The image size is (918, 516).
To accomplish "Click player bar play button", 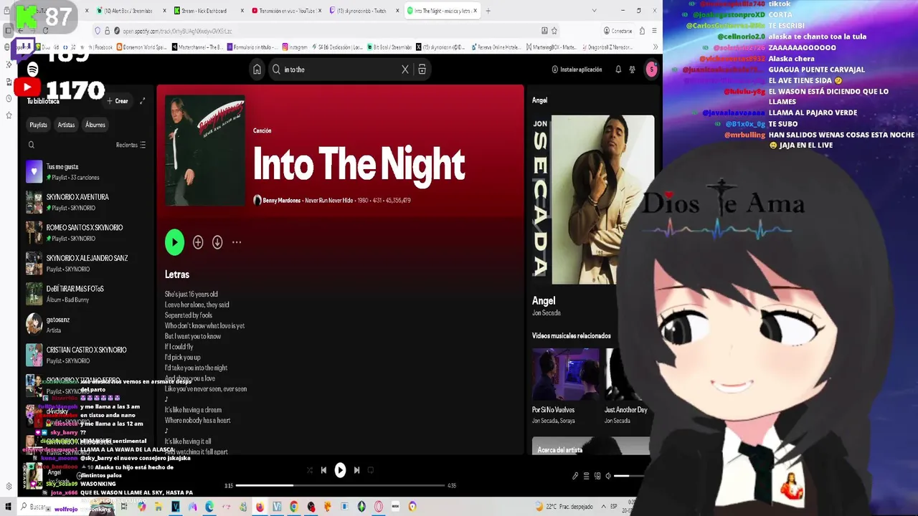I will tap(340, 470).
